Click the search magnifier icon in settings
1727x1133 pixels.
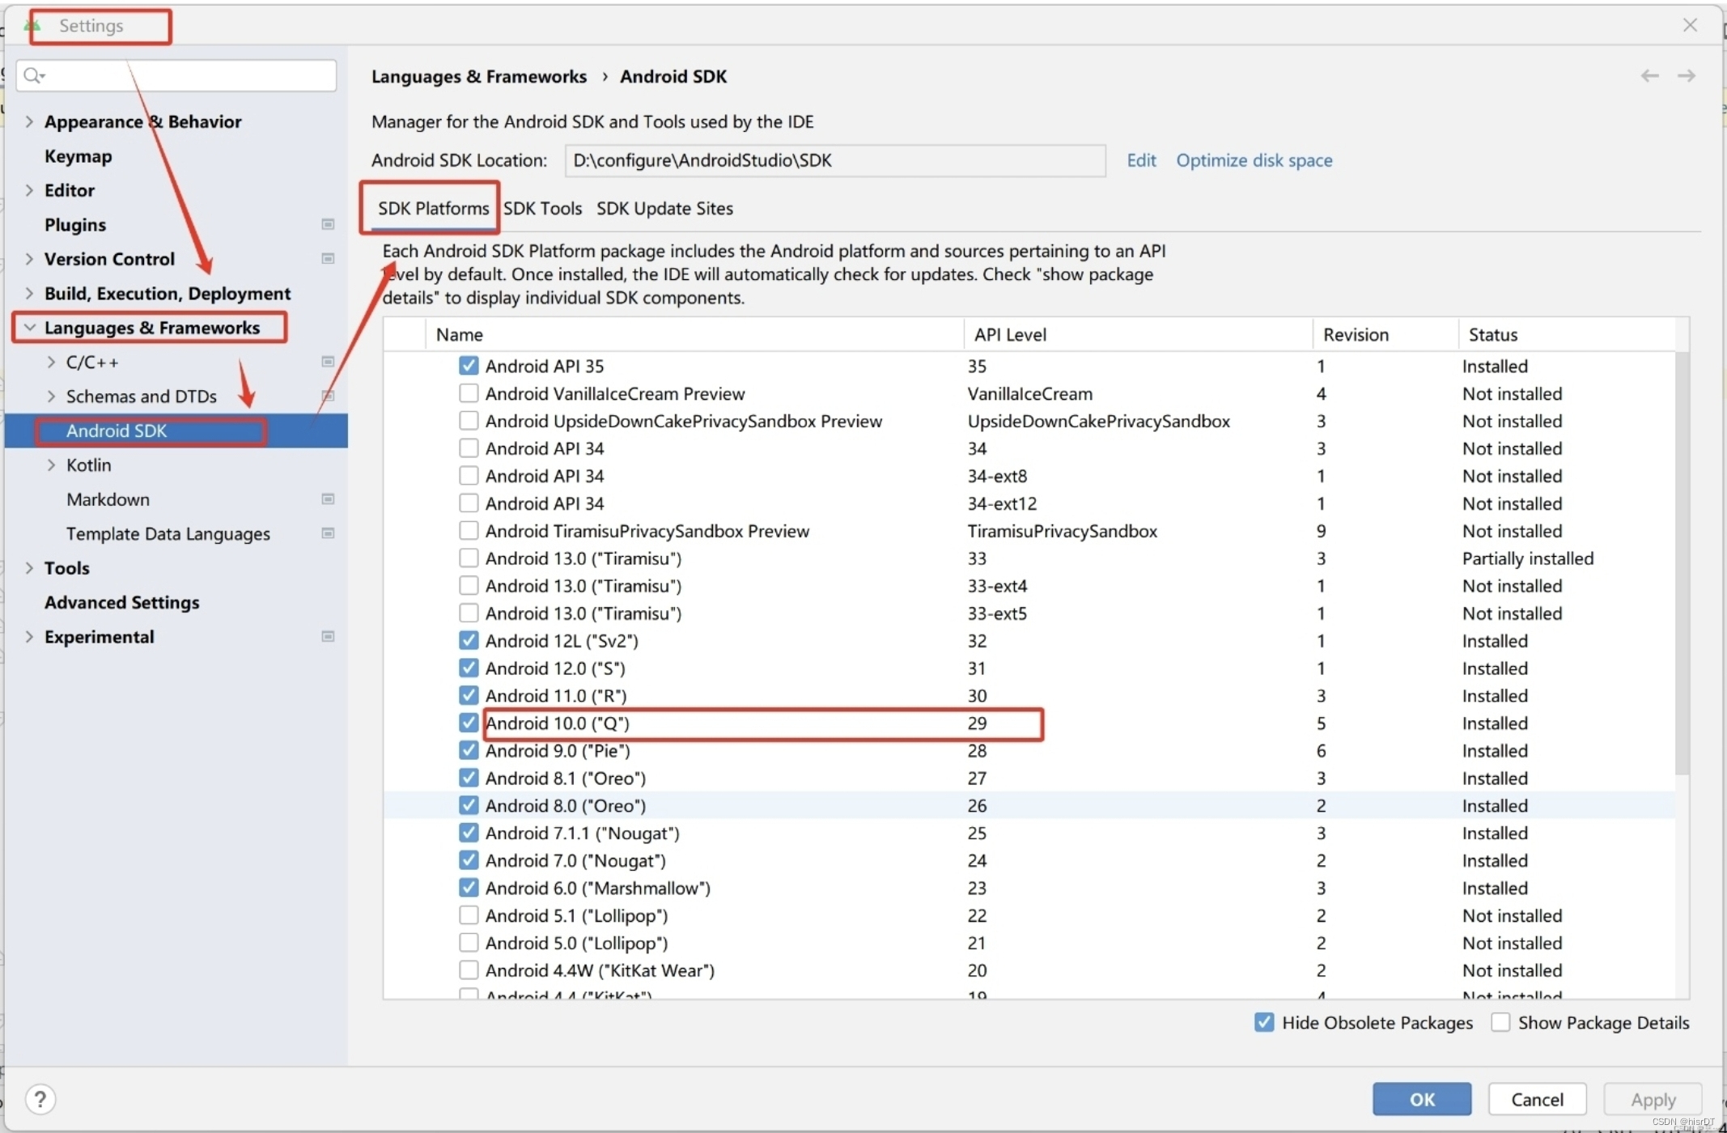click(33, 75)
